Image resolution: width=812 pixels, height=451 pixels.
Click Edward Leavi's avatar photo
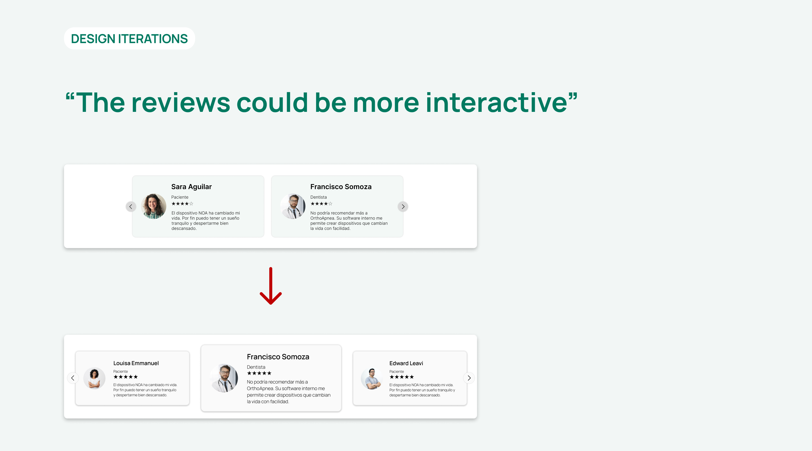[372, 378]
